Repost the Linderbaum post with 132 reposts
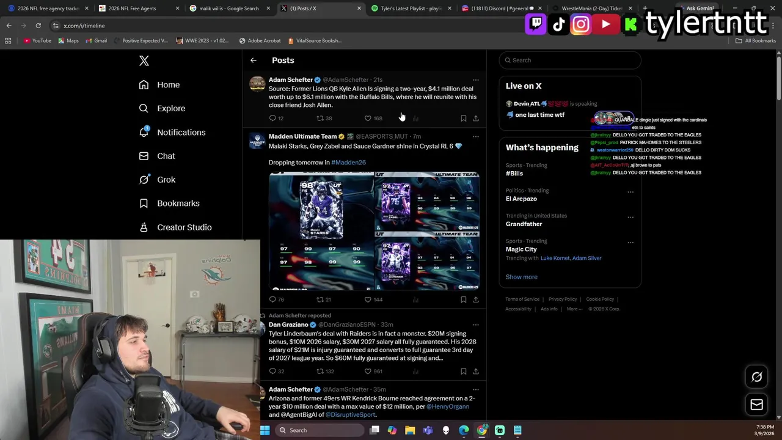 click(x=325, y=371)
